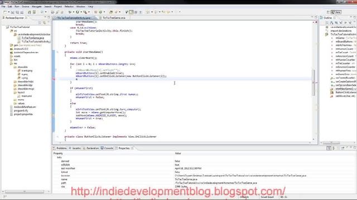Click the editor vertical scrollbar
This screenshot has width=357, height=200.
313,82
